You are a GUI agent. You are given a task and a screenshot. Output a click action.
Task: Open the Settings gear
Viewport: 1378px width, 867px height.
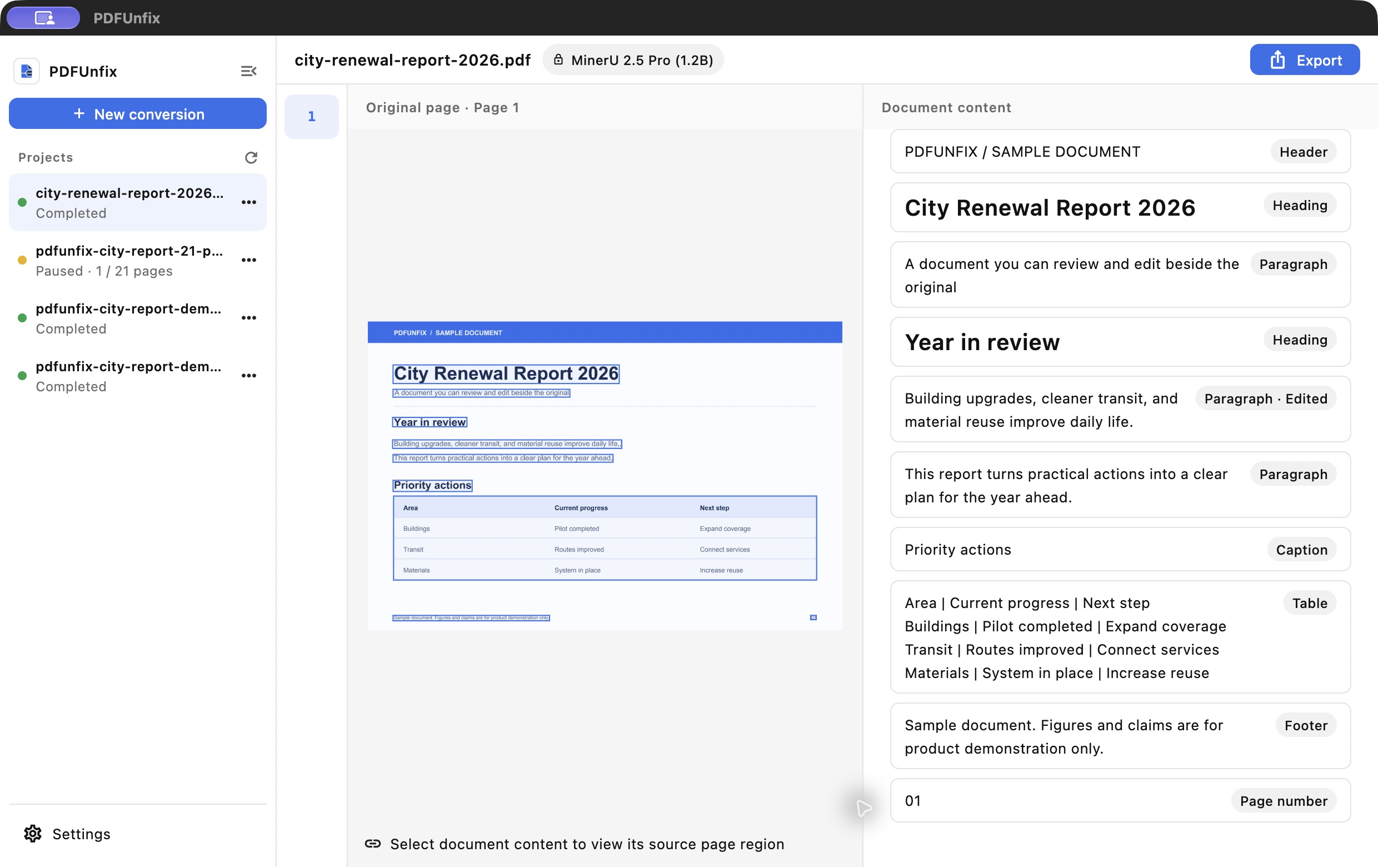pos(33,834)
